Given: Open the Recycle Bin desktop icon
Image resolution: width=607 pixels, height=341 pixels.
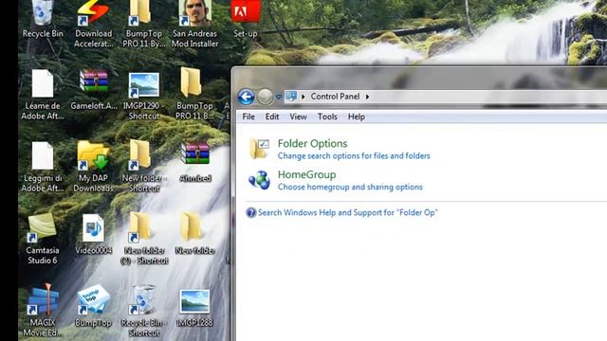Looking at the screenshot, I should coord(42,12).
